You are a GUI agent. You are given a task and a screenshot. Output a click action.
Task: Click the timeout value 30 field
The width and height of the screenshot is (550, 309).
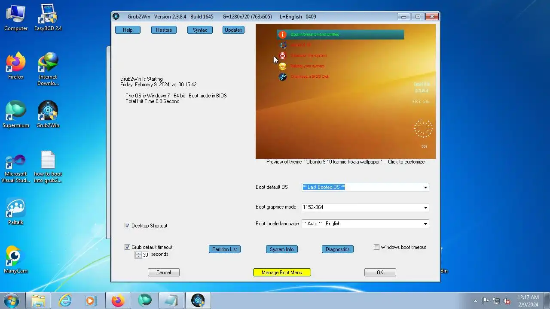[x=145, y=255]
